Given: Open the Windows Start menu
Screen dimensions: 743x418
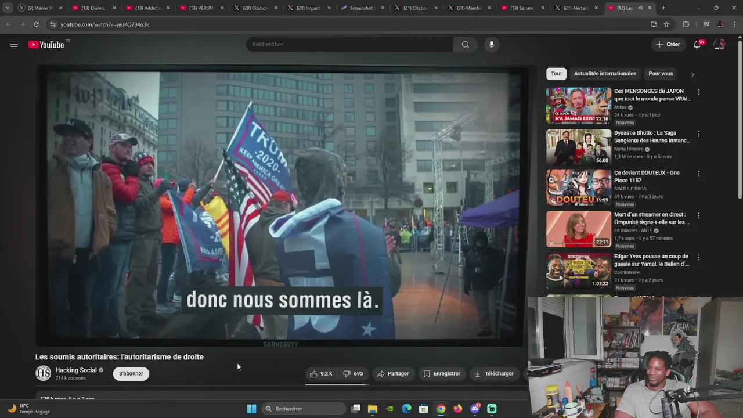Looking at the screenshot, I should coord(251,409).
